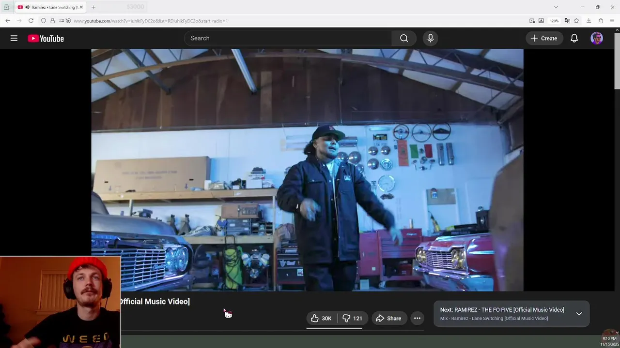Open the browser Downloads panel
The image size is (620, 348).
(x=589, y=21)
